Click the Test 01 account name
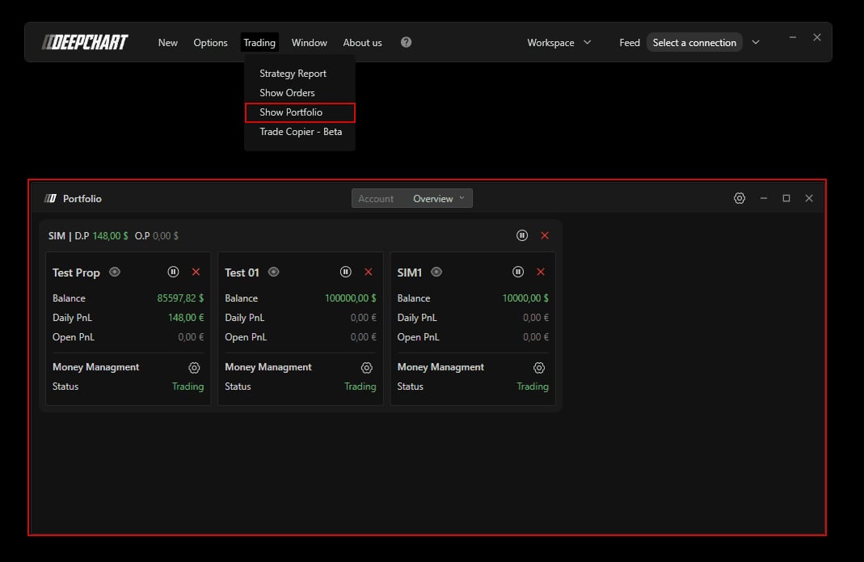The width and height of the screenshot is (864, 562). 242,273
